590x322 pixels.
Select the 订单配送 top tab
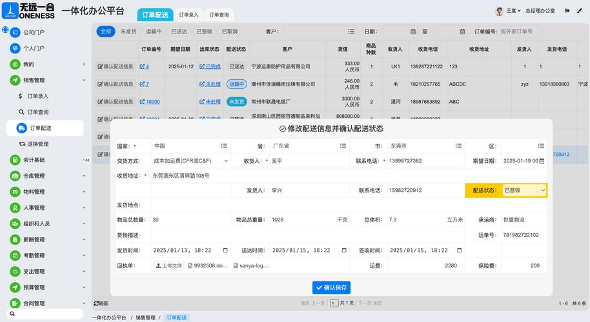[155, 15]
